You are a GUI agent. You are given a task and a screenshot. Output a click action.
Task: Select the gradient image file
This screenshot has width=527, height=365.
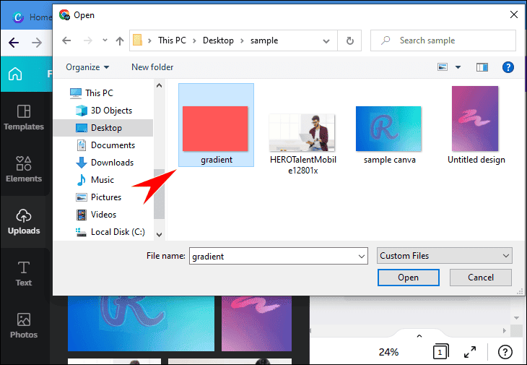tap(216, 125)
